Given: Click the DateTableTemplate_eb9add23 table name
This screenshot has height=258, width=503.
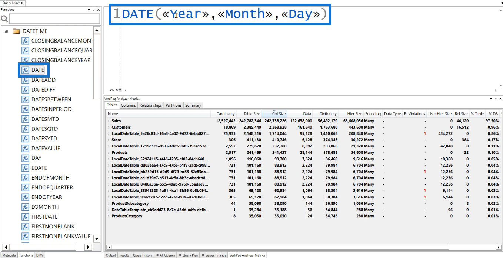Looking at the screenshot, I should point(160,210).
